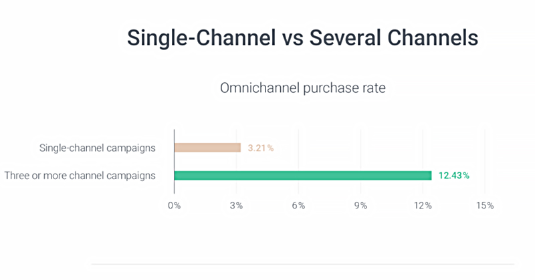This screenshot has width=535, height=280.
Task: Select the Single-channel campaigns label
Action: (97, 148)
